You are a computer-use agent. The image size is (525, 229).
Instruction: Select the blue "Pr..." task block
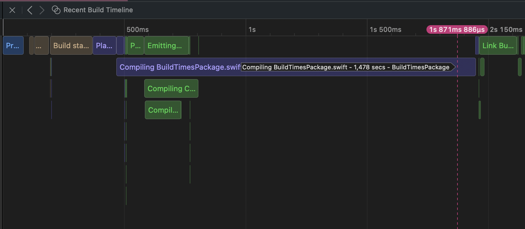coord(13,45)
